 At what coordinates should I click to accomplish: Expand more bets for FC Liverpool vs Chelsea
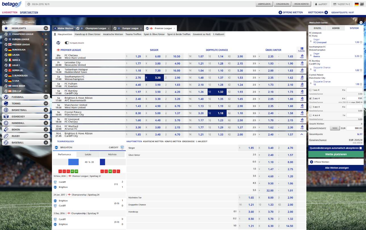click(302, 120)
